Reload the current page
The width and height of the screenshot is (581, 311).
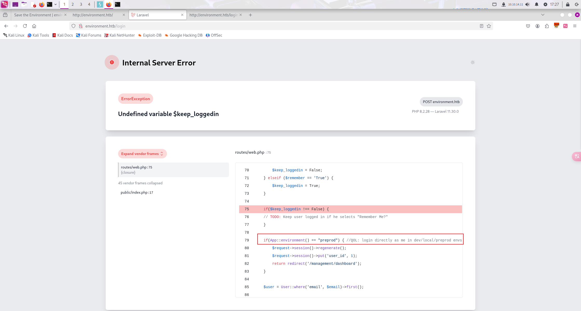click(25, 26)
